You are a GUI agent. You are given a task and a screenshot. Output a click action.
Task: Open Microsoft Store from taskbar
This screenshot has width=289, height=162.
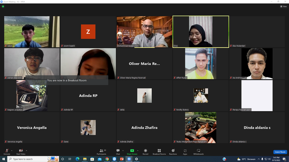pyautogui.click(x=92, y=159)
